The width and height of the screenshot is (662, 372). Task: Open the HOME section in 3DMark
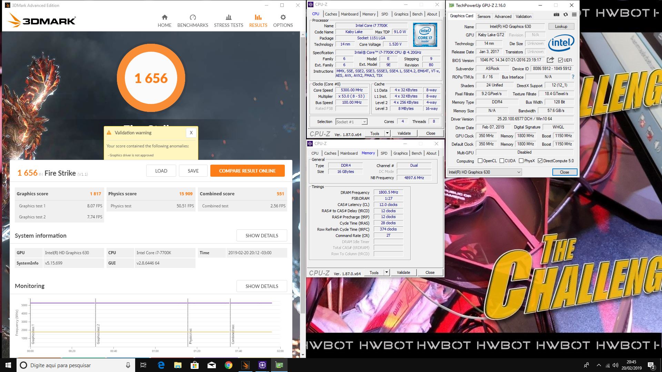[164, 21]
